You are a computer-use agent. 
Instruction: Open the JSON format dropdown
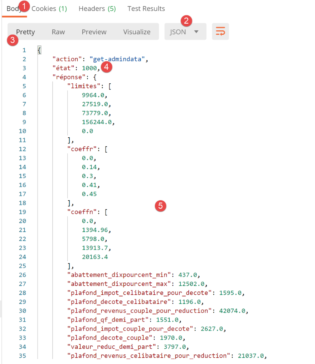(185, 32)
